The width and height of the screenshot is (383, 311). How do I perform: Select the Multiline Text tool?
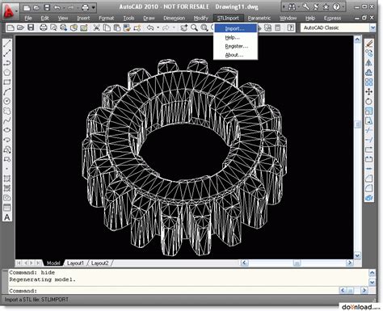(7, 217)
